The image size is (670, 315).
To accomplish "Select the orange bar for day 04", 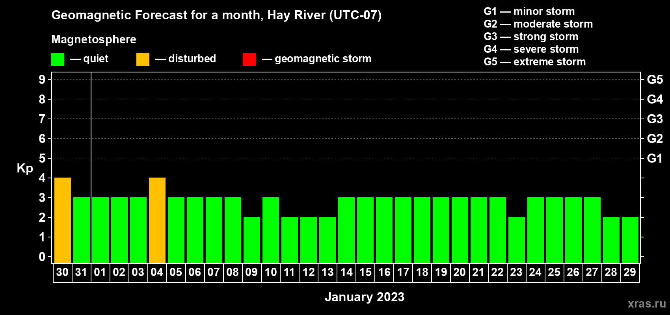I will coord(157,220).
